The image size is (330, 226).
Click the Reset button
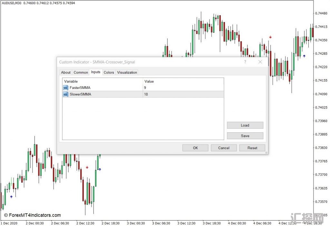tap(252, 148)
